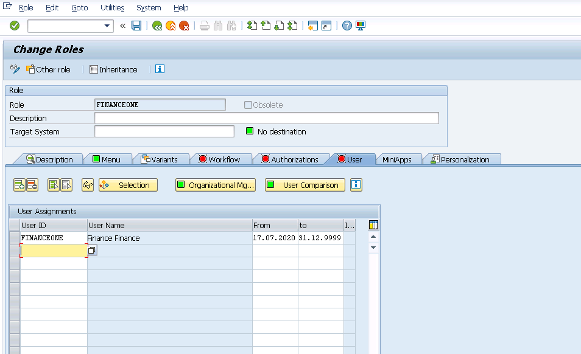Save the role changes

[136, 26]
